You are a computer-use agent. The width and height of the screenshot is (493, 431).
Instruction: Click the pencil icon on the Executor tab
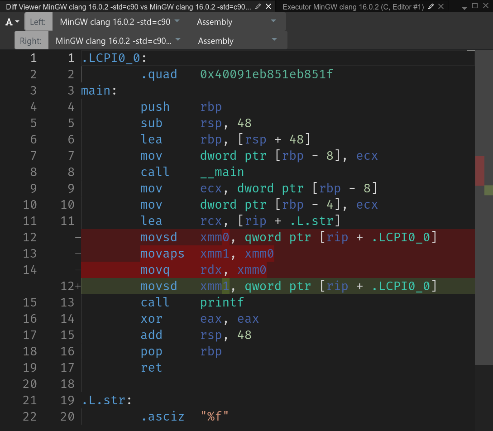(x=431, y=7)
